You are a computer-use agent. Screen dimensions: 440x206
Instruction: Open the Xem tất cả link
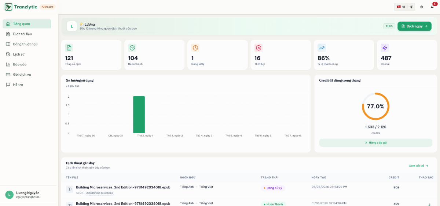pos(419,166)
